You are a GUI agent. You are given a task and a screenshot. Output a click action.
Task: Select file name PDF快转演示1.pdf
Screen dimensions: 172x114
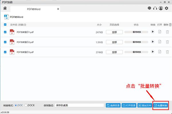click(x=25, y=32)
